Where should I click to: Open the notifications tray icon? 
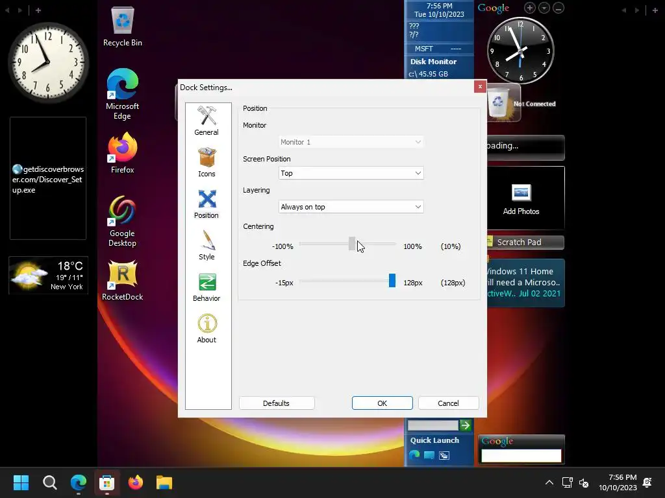[x=647, y=482]
